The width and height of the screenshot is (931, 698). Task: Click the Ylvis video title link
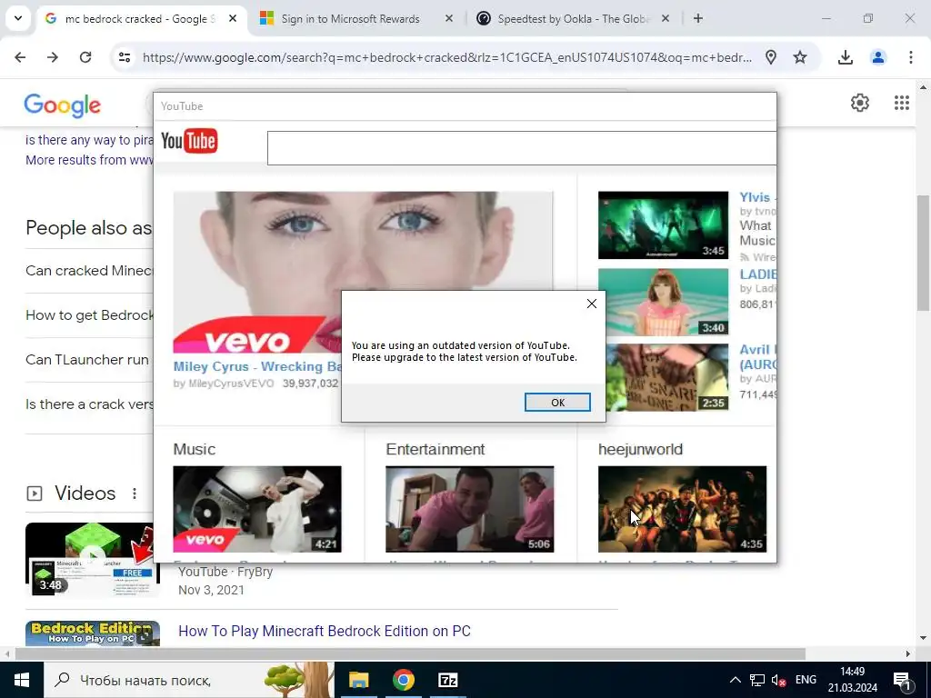757,197
